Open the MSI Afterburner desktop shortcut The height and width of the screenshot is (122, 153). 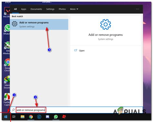click(x=7, y=48)
